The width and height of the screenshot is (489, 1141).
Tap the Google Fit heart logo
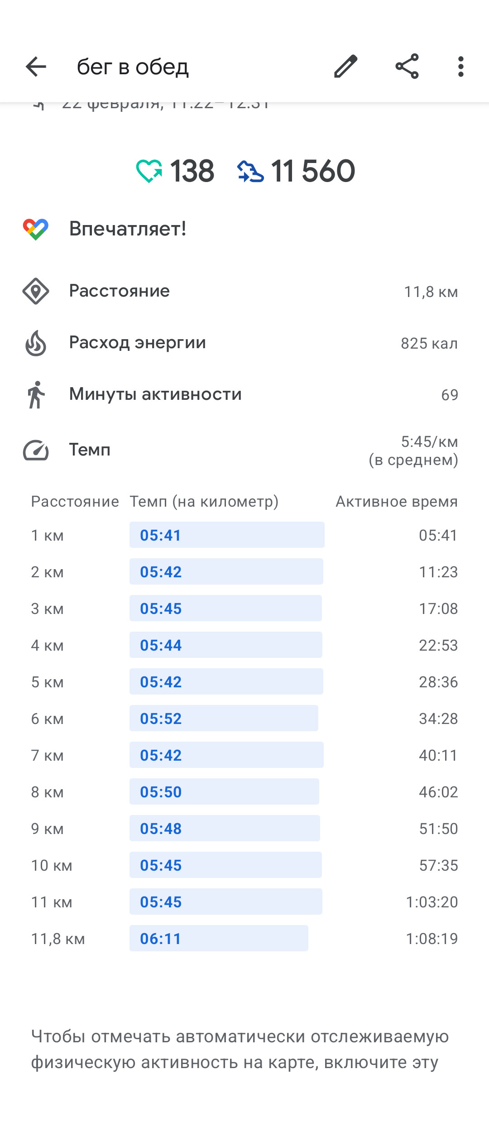coord(36,229)
